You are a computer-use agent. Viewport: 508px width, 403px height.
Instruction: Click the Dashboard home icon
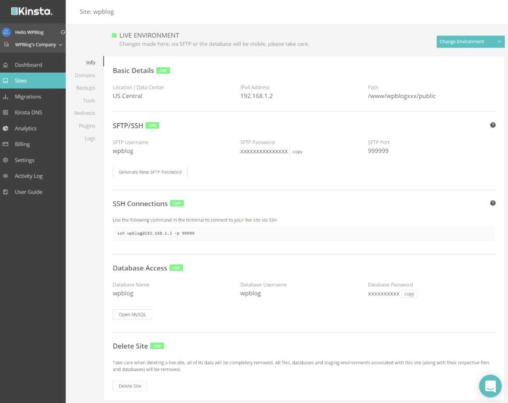[x=6, y=65]
